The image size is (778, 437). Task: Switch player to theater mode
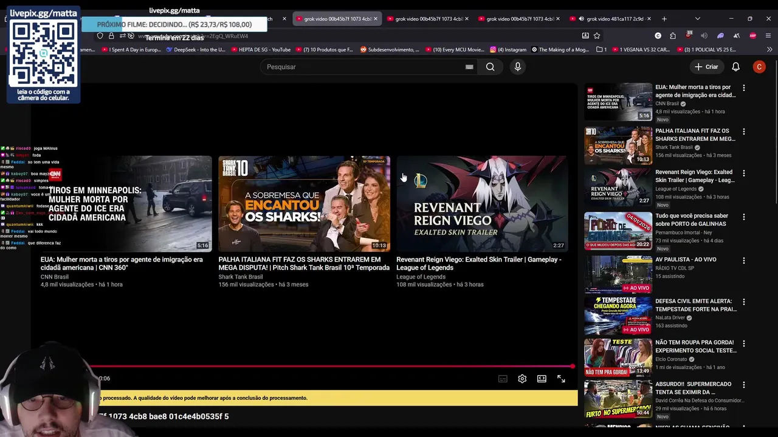point(542,379)
